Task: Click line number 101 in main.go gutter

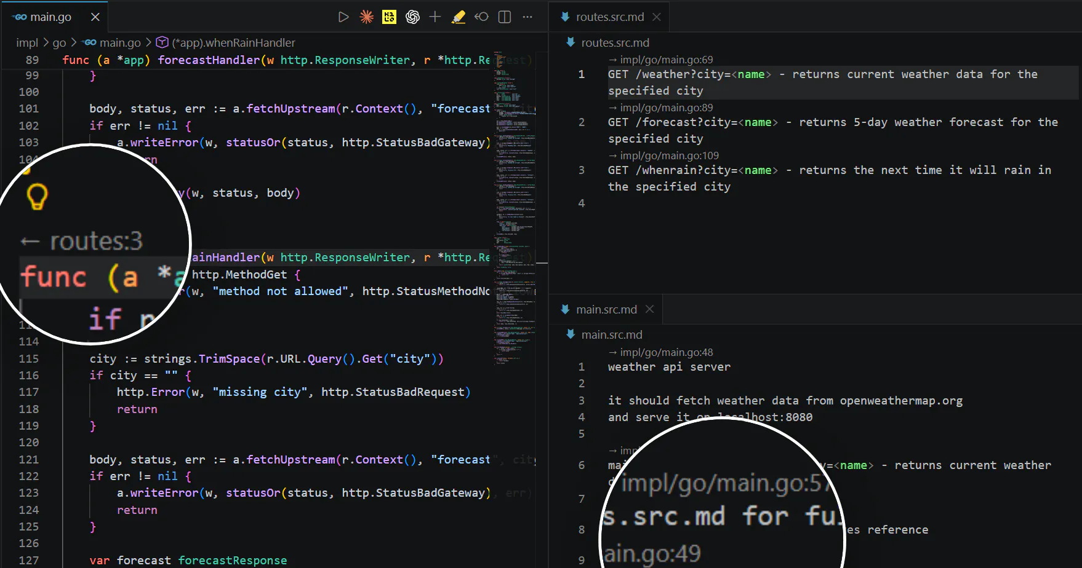Action: 28,109
